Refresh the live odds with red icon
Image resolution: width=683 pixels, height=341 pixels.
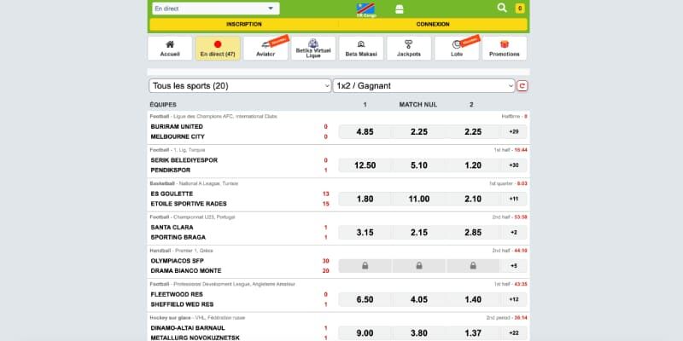pyautogui.click(x=522, y=86)
